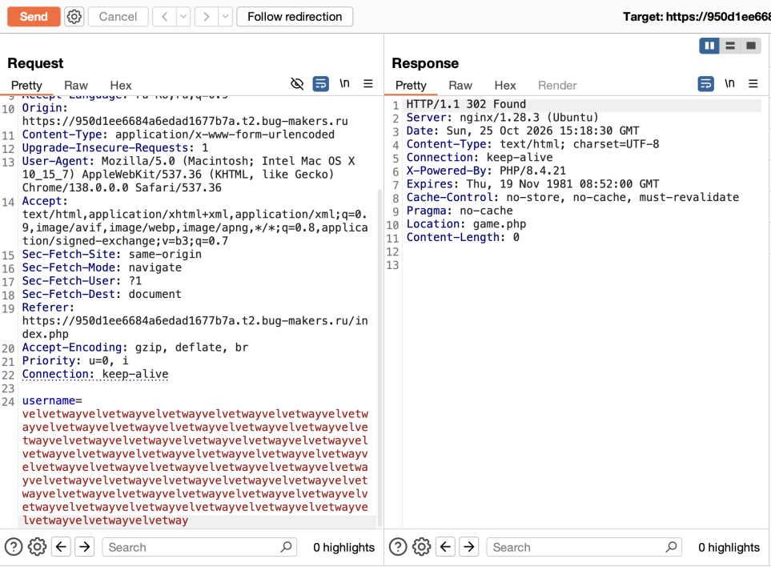Open the Response Hex tab

coord(505,86)
